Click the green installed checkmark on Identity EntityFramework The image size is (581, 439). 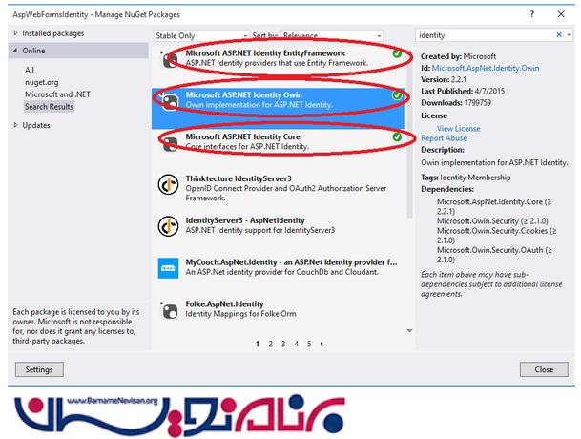396,54
